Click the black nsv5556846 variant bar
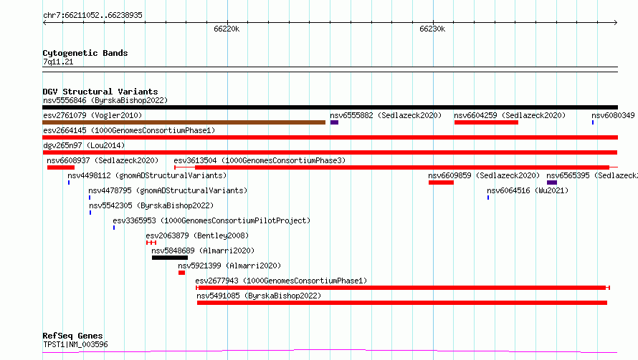This screenshot has height=360, width=638. click(330, 107)
